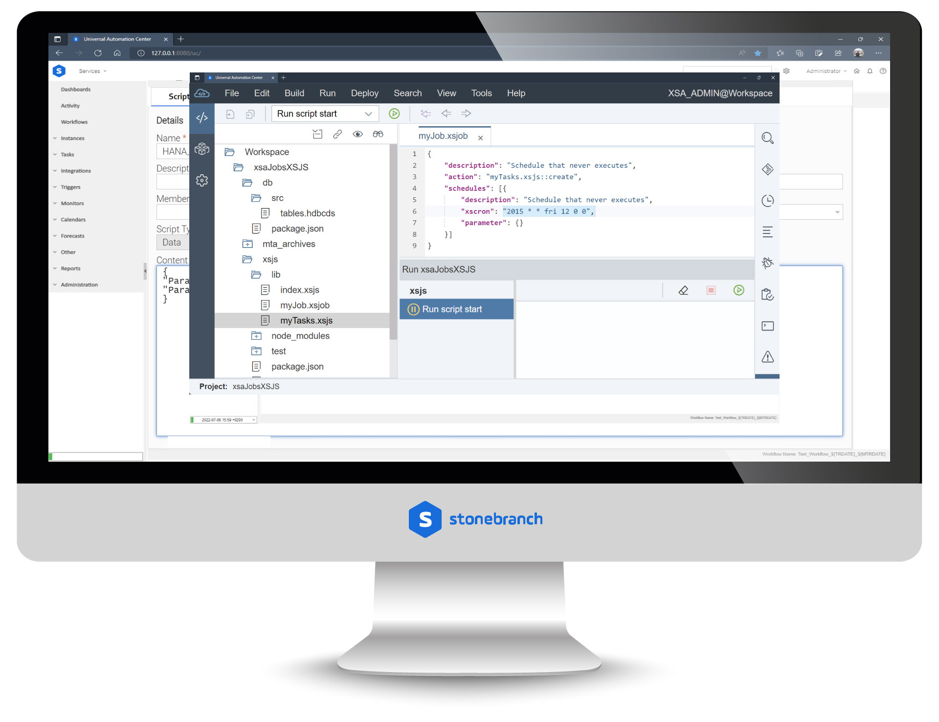The height and width of the screenshot is (722, 939).
Task: Open the debugger bug icon in right sidebar
Action: 767,263
